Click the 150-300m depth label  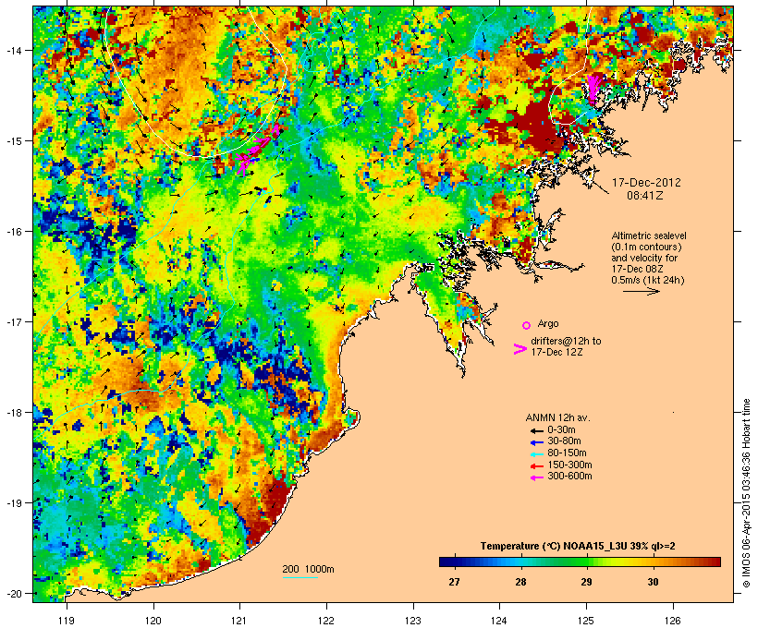tap(569, 465)
